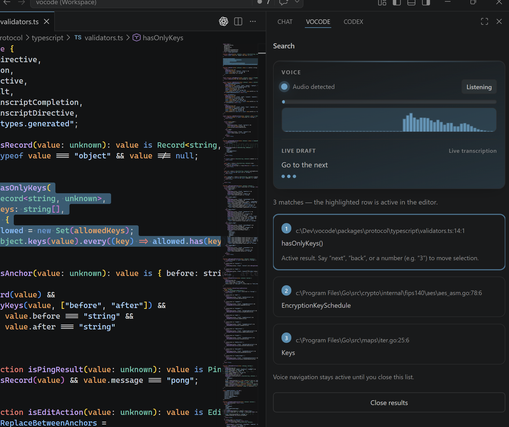Screen dimensions: 509x427
Task: Expand the hasOnlyKeys breadcrumb symbol
Action: pyautogui.click(x=163, y=38)
